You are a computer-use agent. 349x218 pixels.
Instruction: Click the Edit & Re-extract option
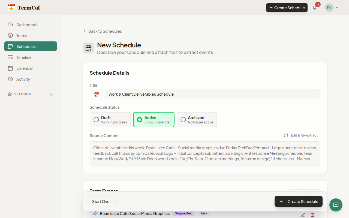point(301,135)
